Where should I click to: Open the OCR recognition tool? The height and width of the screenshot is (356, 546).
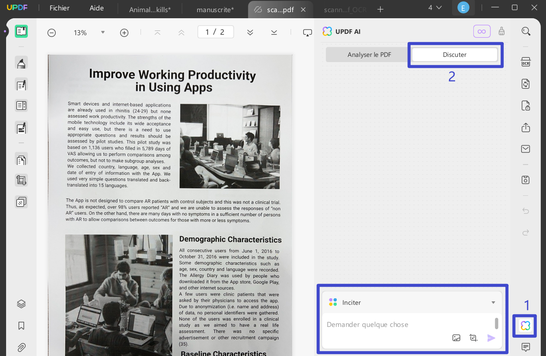pos(526,62)
